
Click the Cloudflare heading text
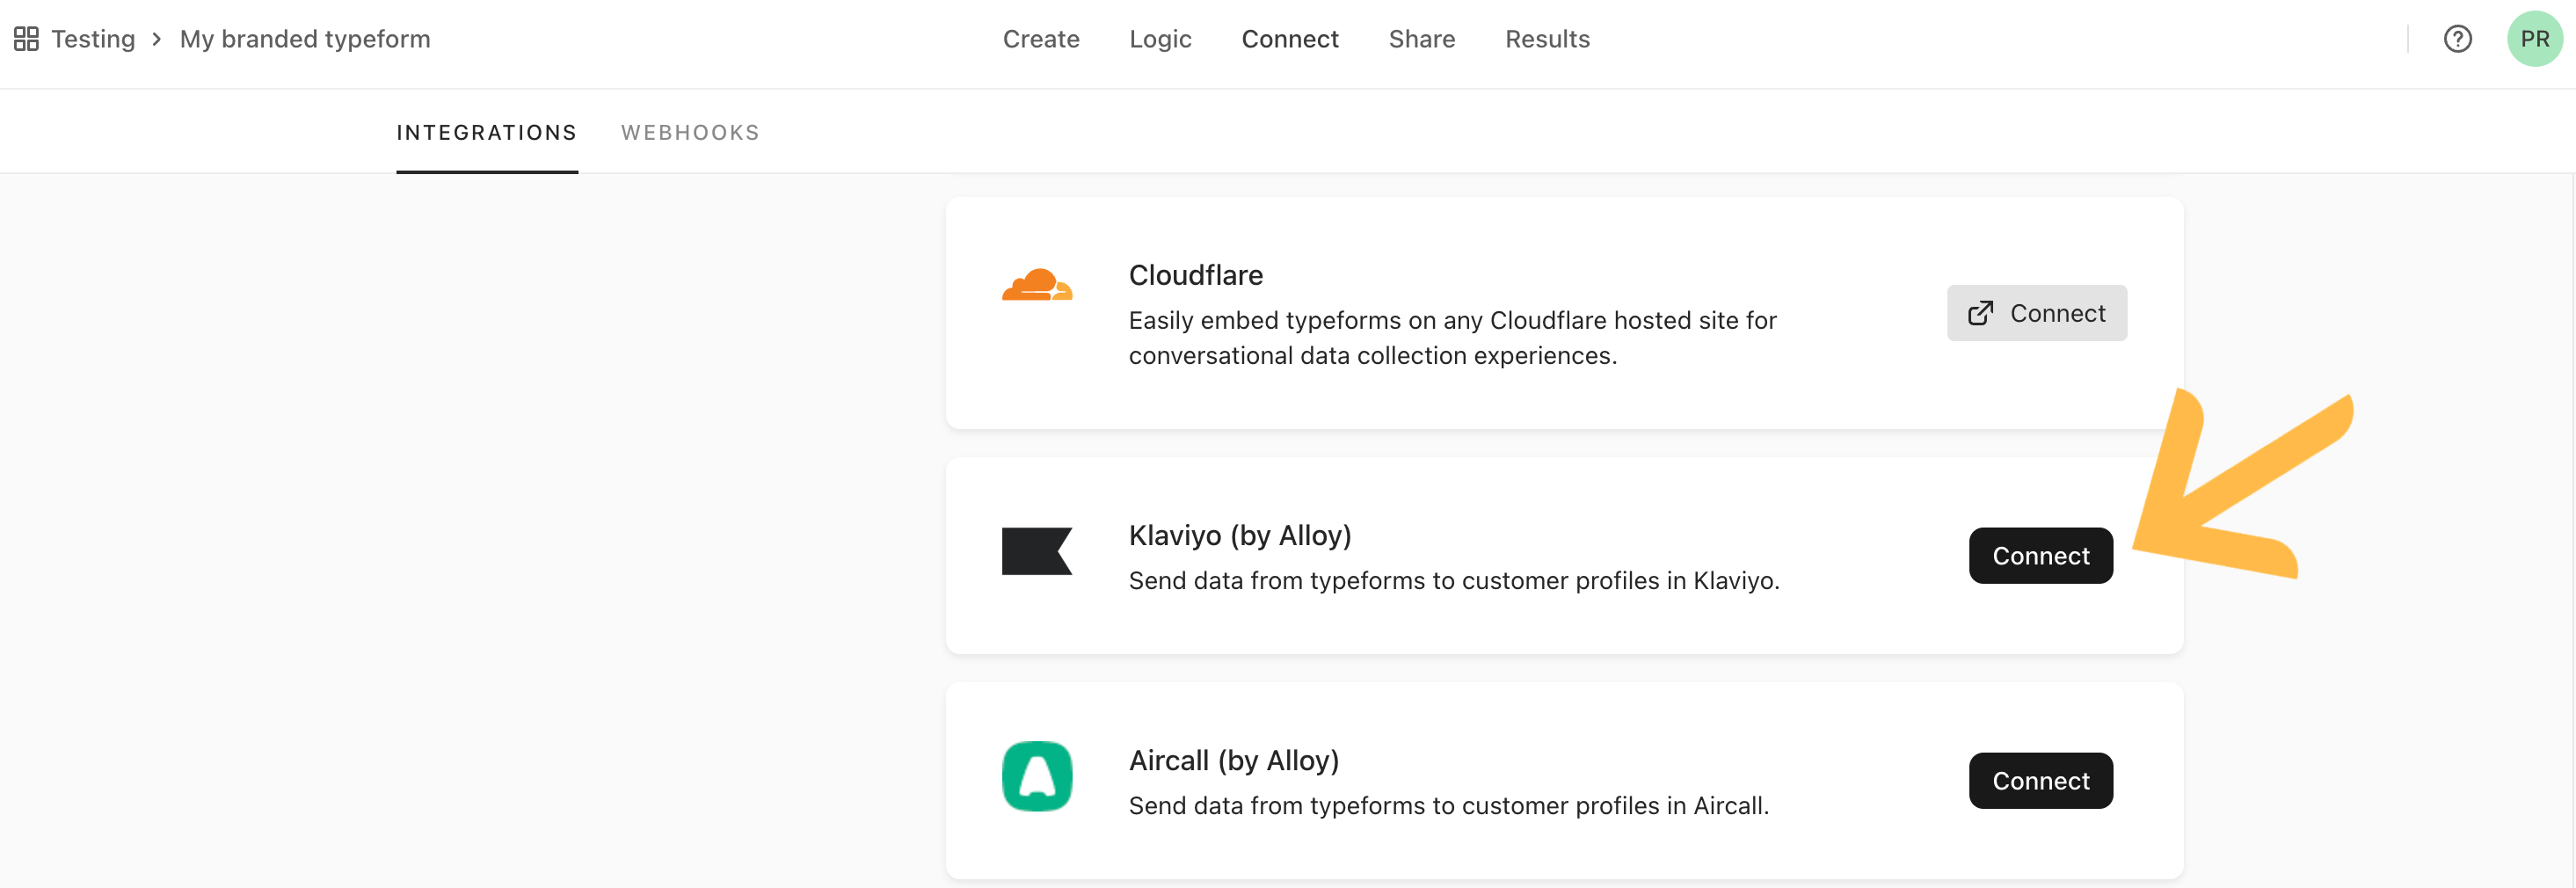1195,275
